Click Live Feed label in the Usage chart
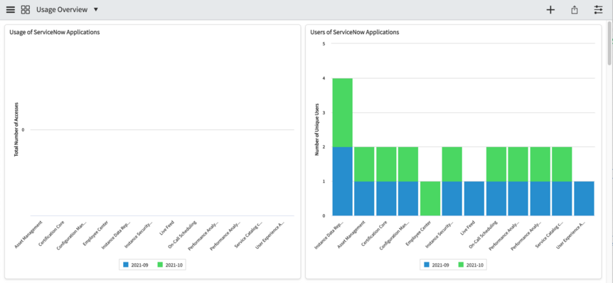 [x=167, y=228]
